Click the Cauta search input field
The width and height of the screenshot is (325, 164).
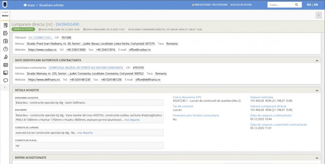click(x=280, y=5)
